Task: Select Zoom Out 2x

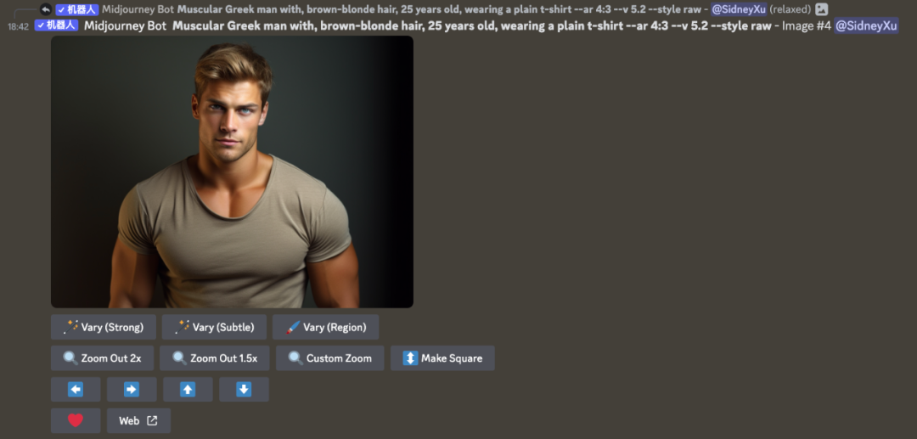Action: [x=103, y=358]
